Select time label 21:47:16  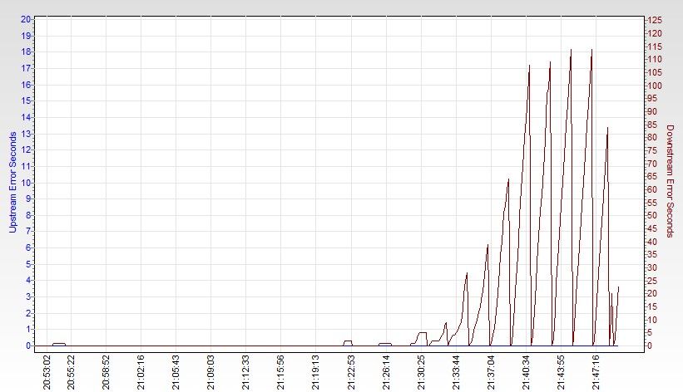click(596, 372)
